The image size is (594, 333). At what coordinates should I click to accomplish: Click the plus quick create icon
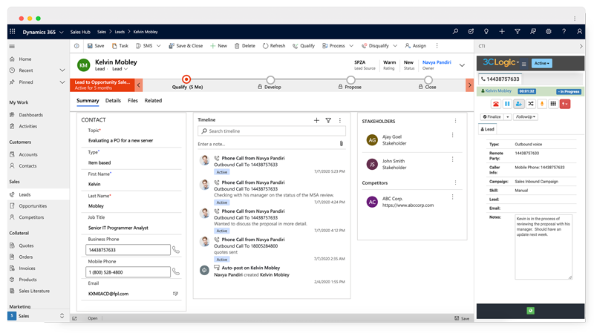pos(502,32)
